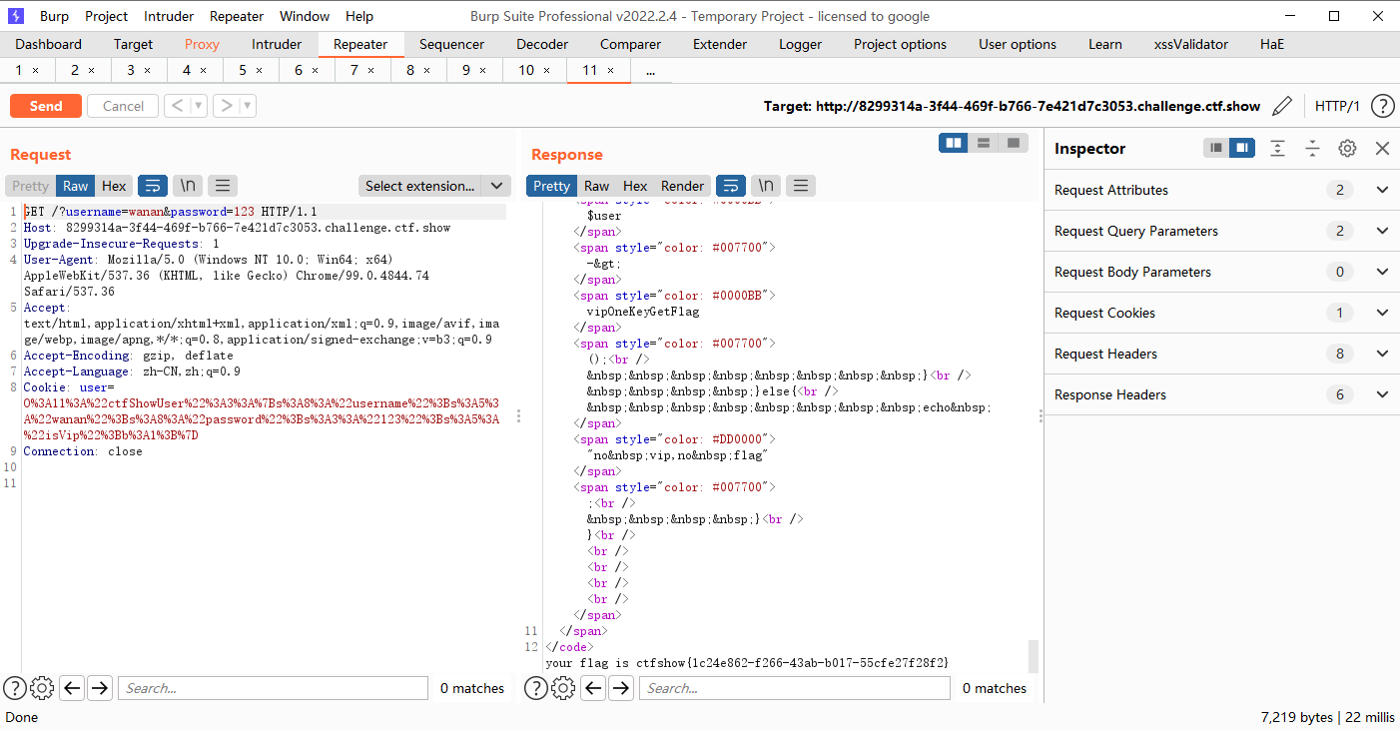Switch Inspector to docked-right layout icon
This screenshot has width=1400, height=731.
(1241, 148)
